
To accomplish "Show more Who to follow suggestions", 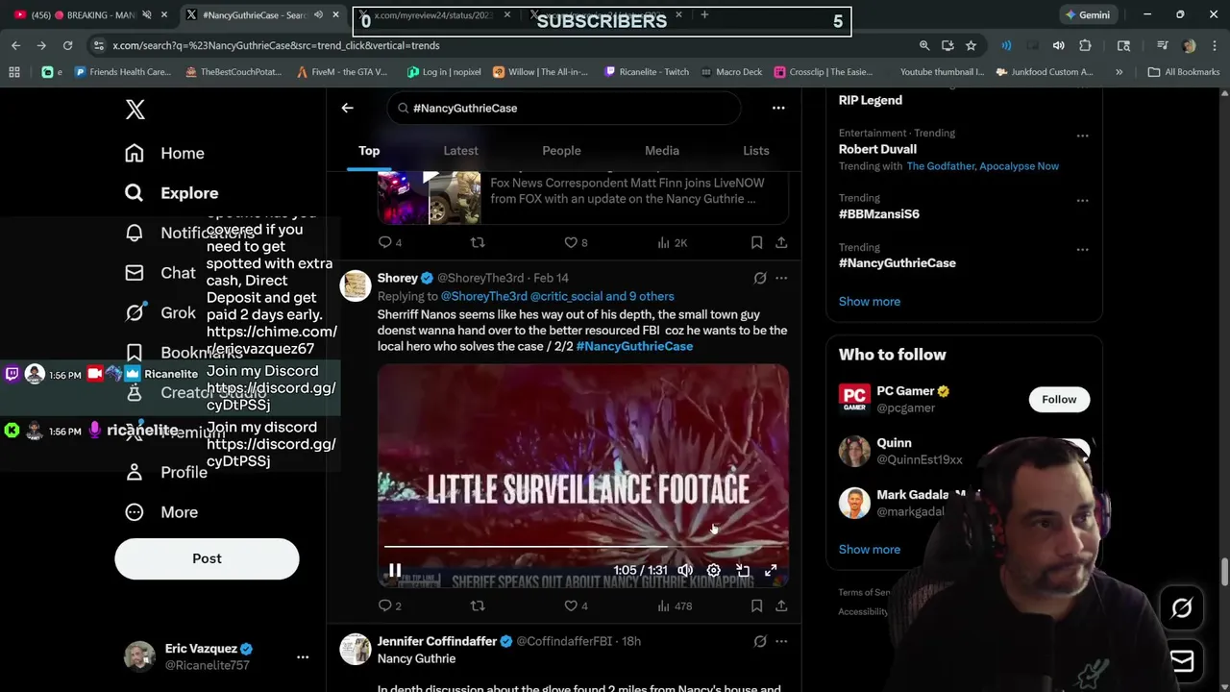I will tap(870, 549).
